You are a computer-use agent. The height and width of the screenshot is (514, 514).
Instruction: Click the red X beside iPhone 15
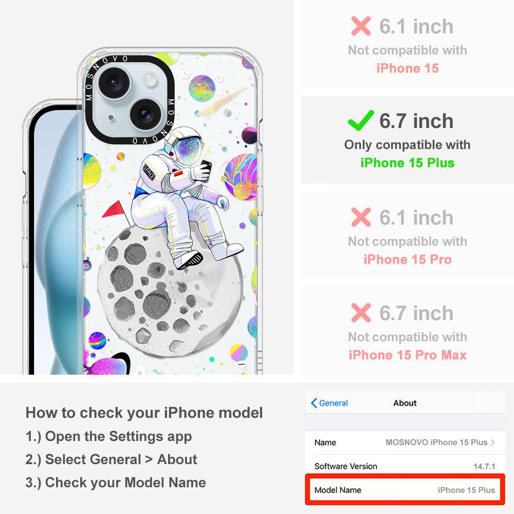point(361,26)
